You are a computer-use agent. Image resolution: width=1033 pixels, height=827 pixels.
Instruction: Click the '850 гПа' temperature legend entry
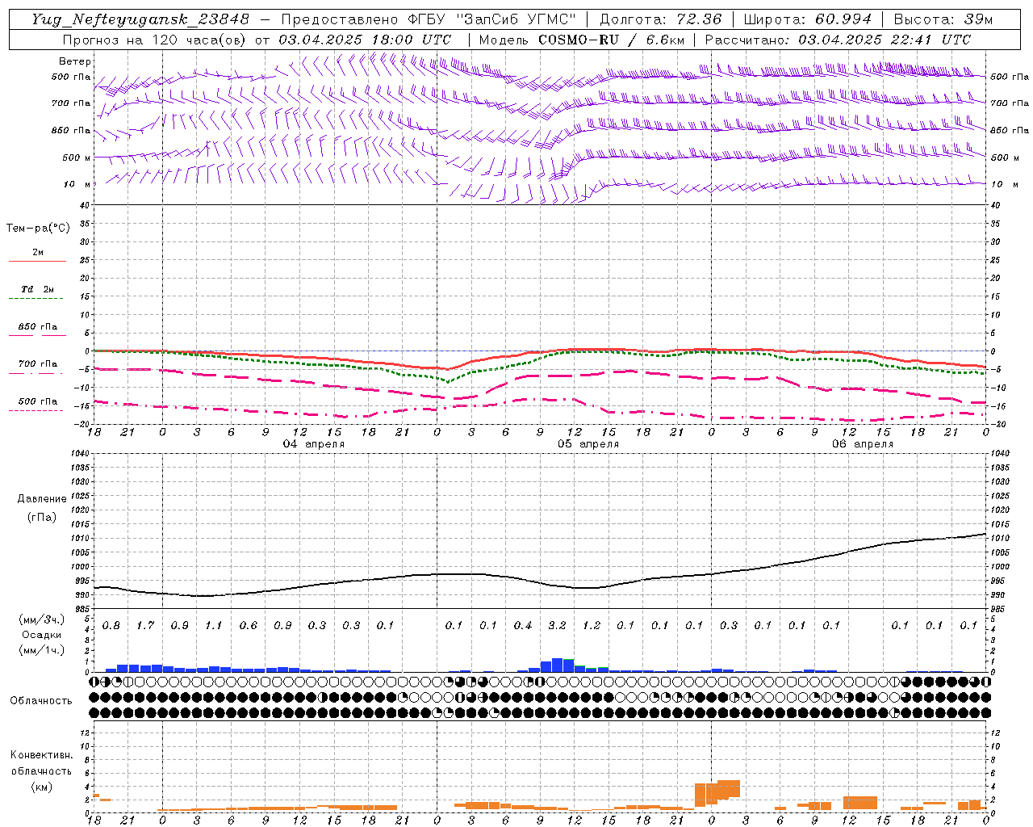click(38, 327)
